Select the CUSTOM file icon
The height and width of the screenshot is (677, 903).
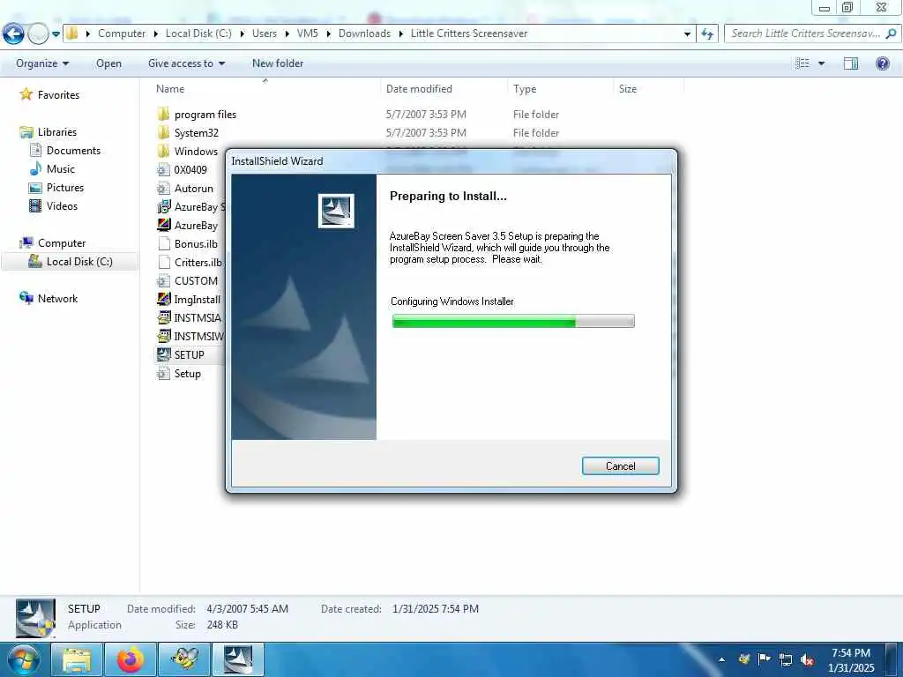pyautogui.click(x=163, y=281)
